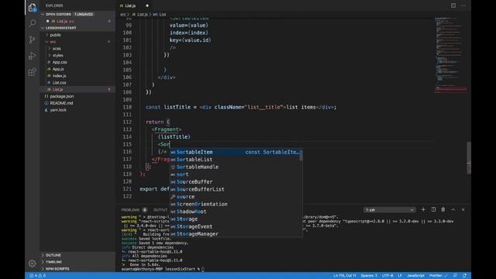
Task: Click the editor vertical scrollbar
Action: 469,157
